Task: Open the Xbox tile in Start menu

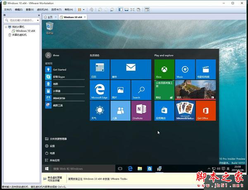Action: [x=164, y=69]
